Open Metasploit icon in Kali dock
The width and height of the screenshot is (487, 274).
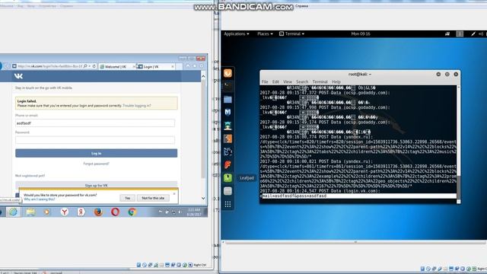point(228,112)
